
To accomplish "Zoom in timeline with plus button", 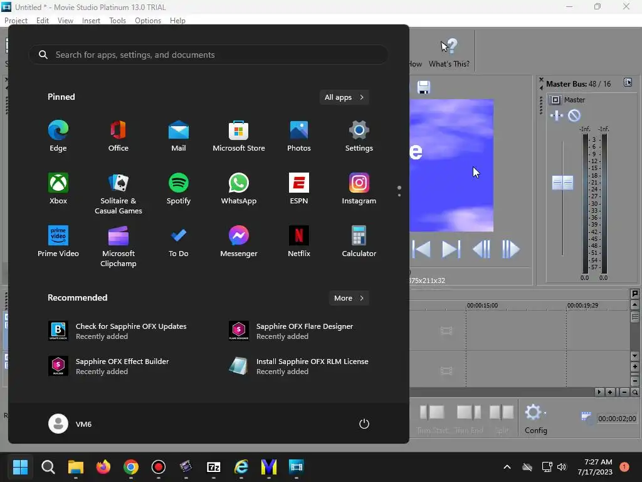I will click(x=610, y=392).
